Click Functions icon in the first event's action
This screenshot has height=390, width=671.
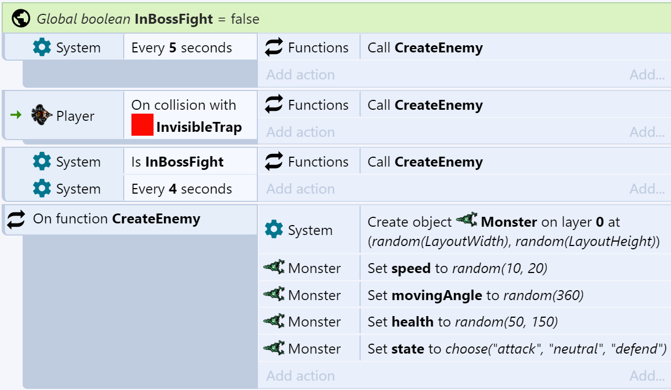(x=274, y=47)
